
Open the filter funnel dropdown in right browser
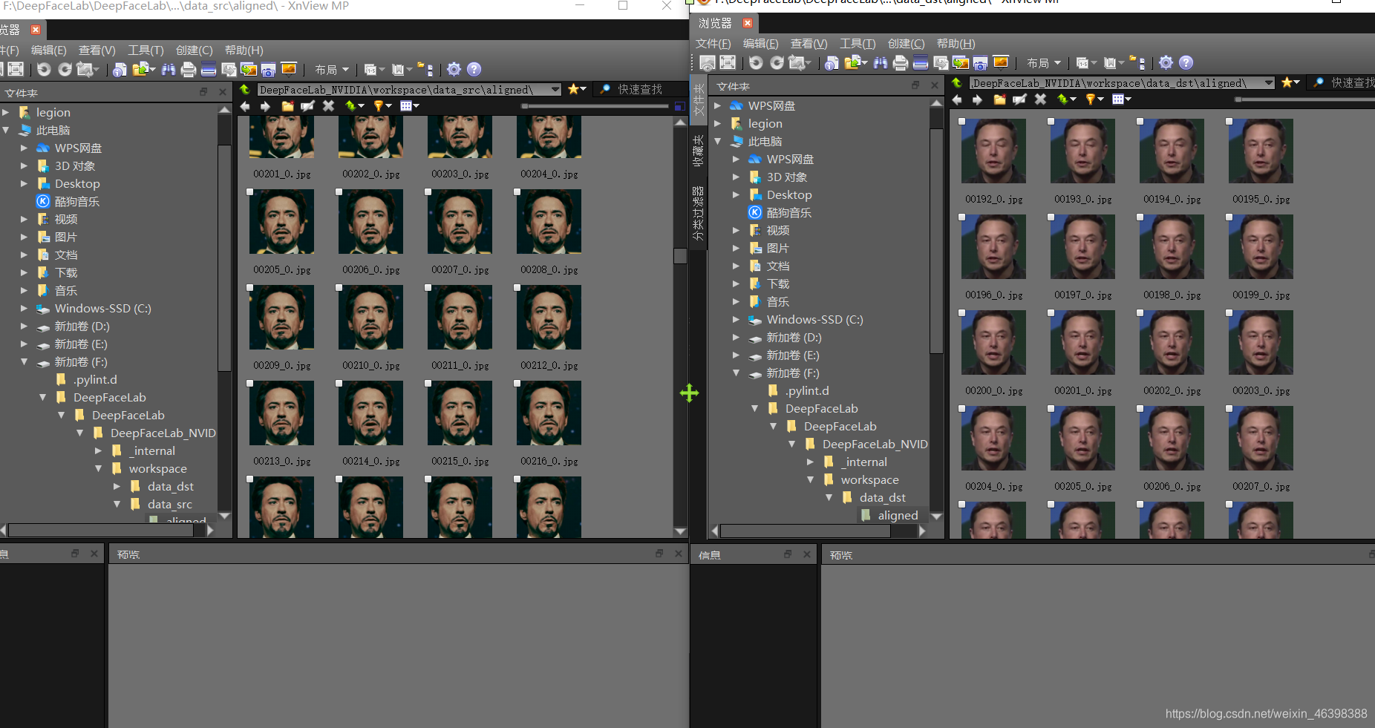(1094, 99)
